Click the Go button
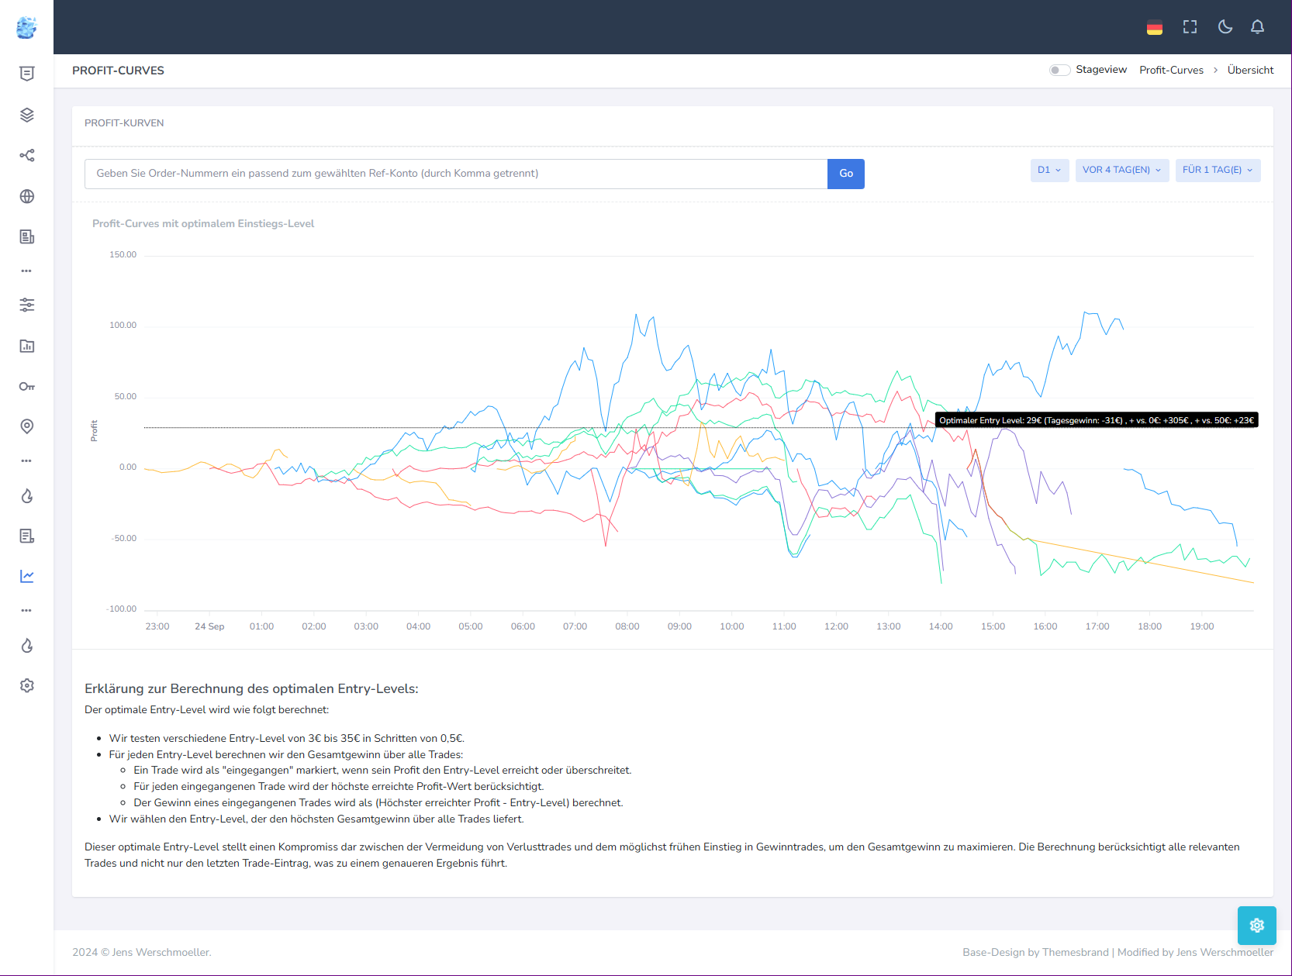Viewport: 1292px width, 976px height. pyautogui.click(x=846, y=174)
